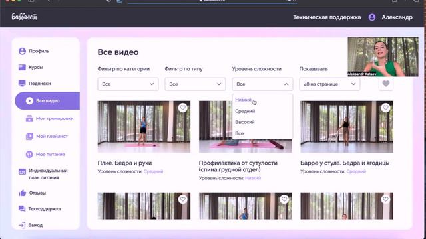Click the purple user avatar icon in header

(x=372, y=17)
